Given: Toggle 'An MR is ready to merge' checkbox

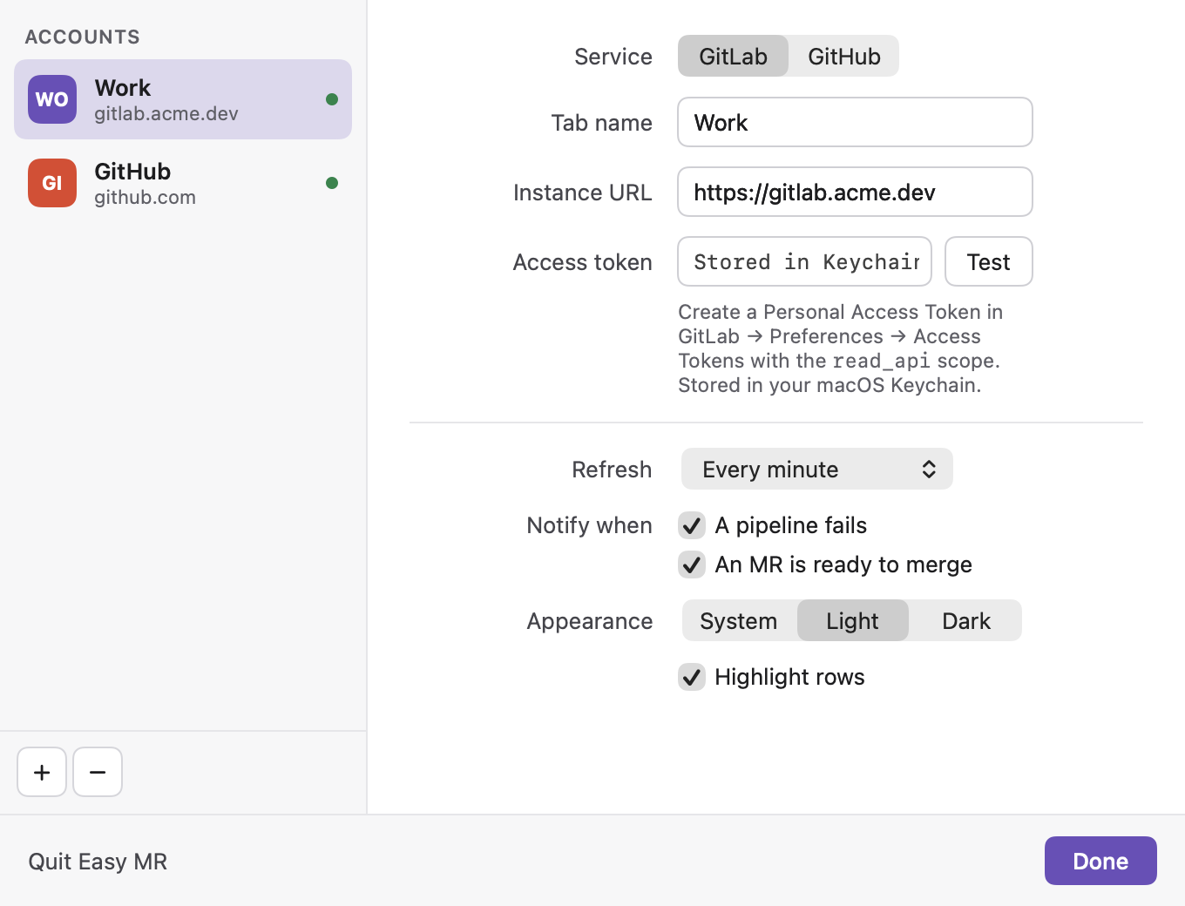Looking at the screenshot, I should click(x=692, y=565).
